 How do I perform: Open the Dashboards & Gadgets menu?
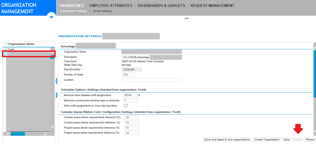tap(161, 6)
